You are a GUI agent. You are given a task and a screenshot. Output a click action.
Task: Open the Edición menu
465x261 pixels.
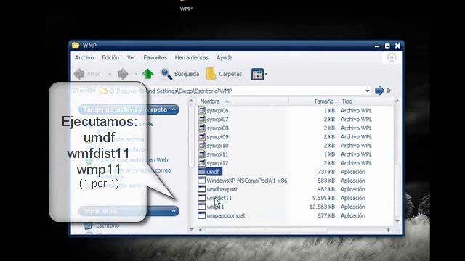(110, 58)
